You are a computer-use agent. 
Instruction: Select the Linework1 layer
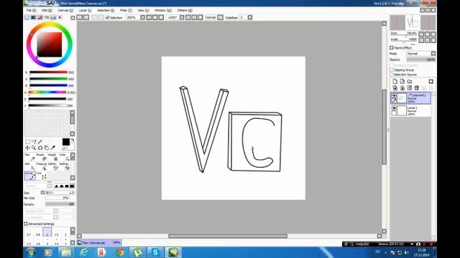410,98
